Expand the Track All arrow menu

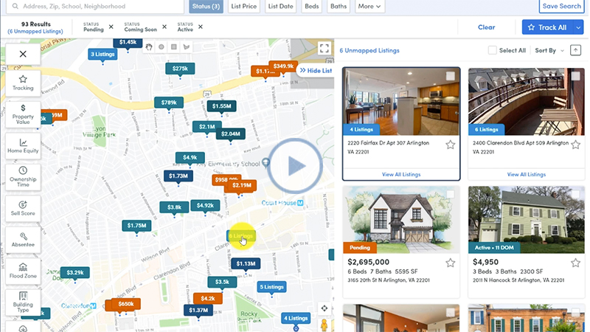click(578, 27)
